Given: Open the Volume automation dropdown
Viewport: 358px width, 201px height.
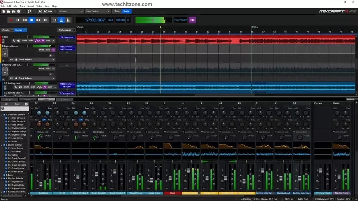Looking at the screenshot, I should (x=71, y=11).
